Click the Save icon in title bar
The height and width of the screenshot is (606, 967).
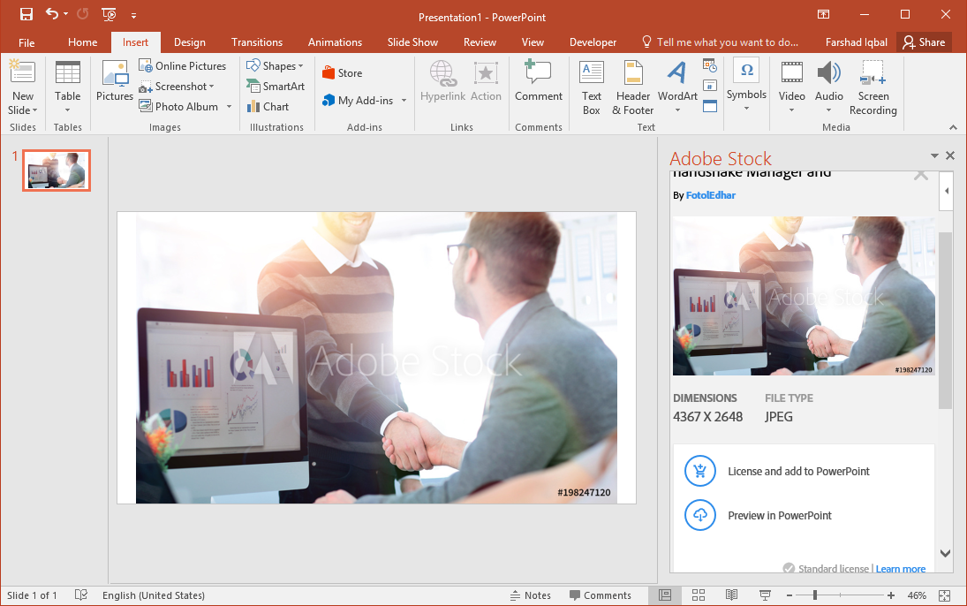(26, 14)
